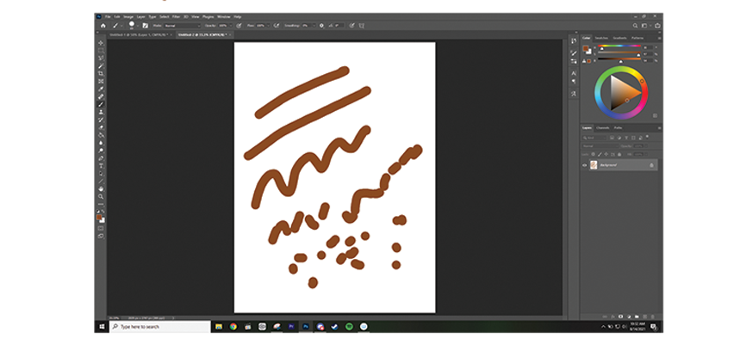Toggle pressure for opacity button

[239, 26]
